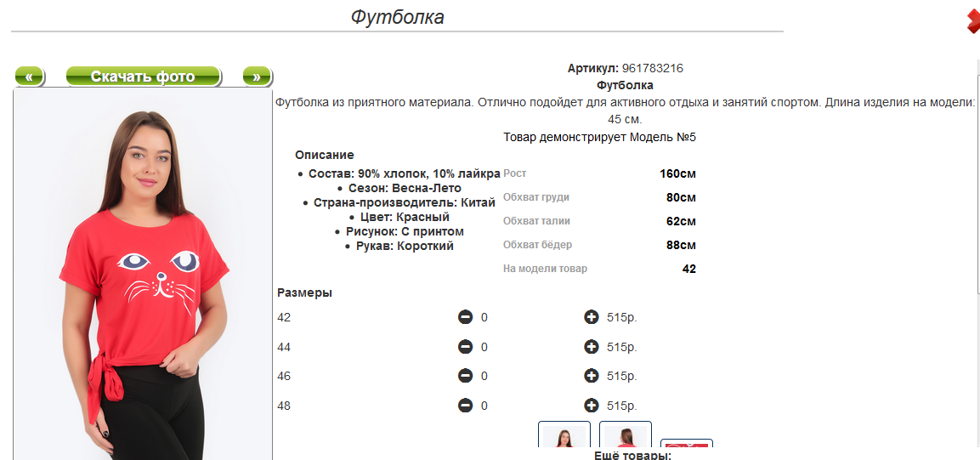Click the Скачать фото button
This screenshot has height=460, width=980.
pos(143,77)
